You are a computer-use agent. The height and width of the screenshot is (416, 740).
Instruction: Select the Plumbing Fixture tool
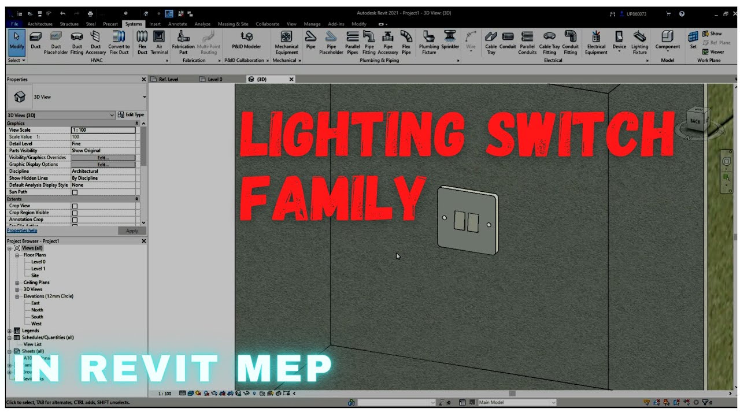coord(429,42)
